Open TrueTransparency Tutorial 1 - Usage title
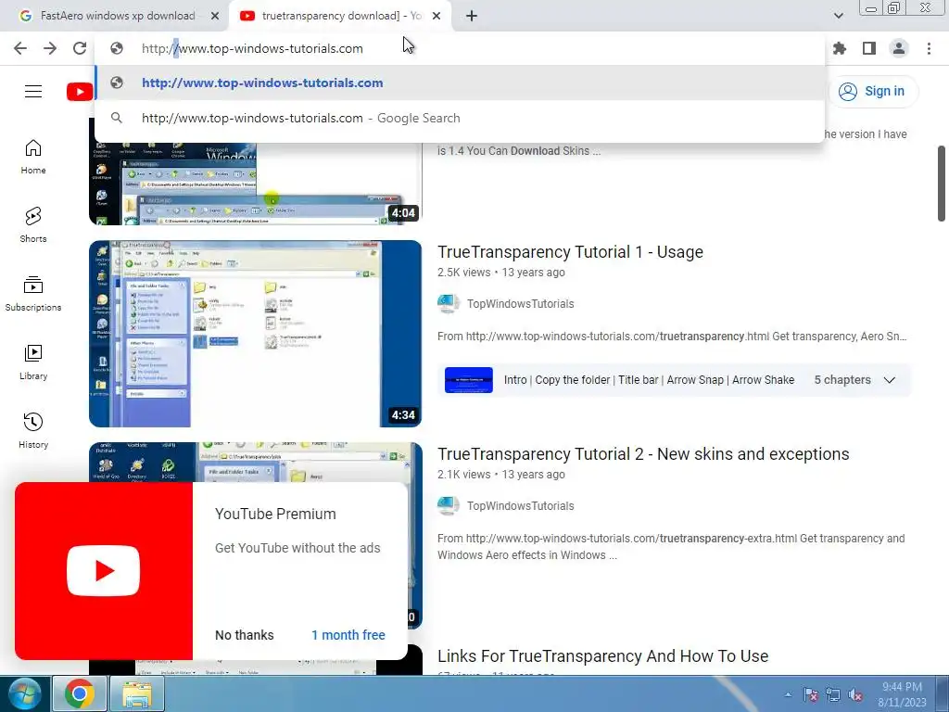Image resolution: width=949 pixels, height=712 pixels. coord(570,252)
